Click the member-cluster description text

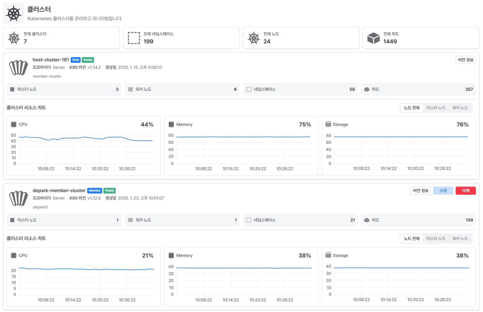pos(47,76)
